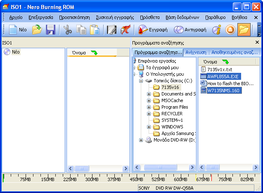The image size is (263, 193).
Task: Copy a disc with Αντιγραφή button
Action: tap(190, 30)
